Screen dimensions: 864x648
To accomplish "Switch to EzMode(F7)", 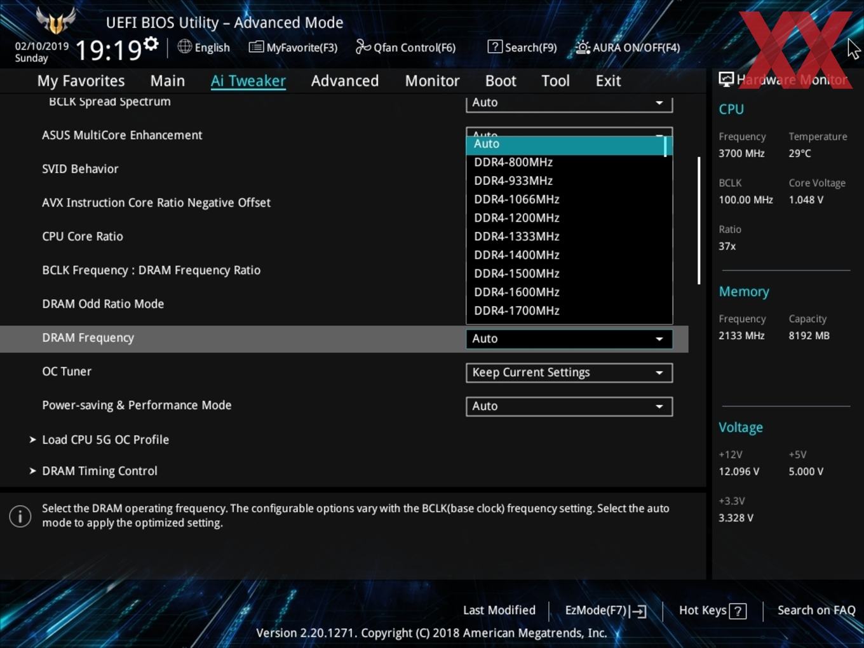I will [x=605, y=611].
